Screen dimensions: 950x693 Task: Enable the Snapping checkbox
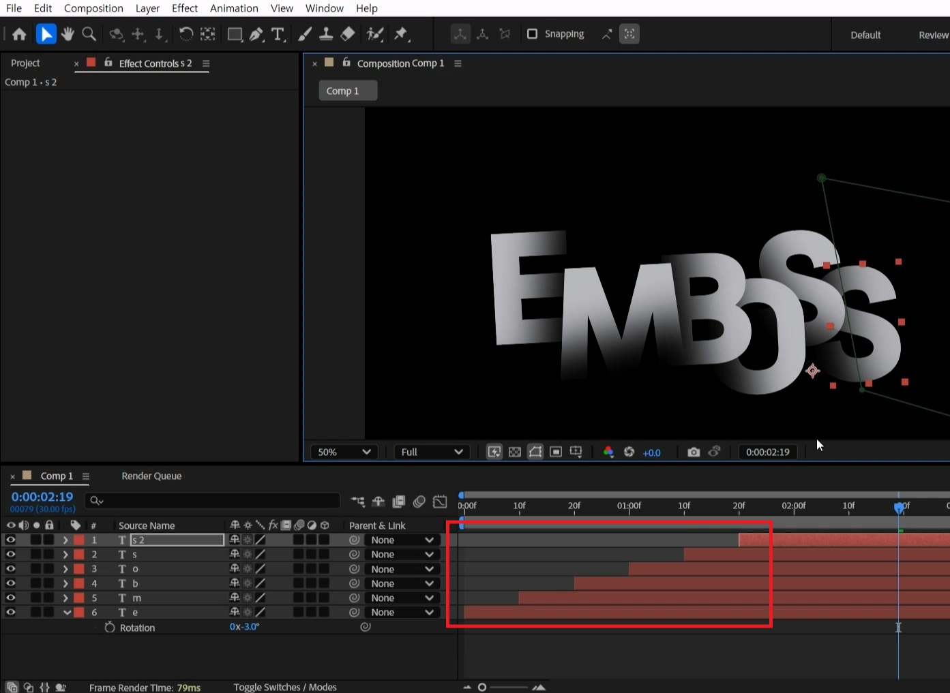pyautogui.click(x=533, y=34)
